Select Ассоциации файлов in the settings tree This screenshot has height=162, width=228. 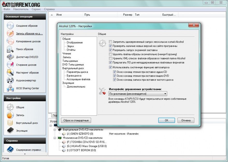78,79
